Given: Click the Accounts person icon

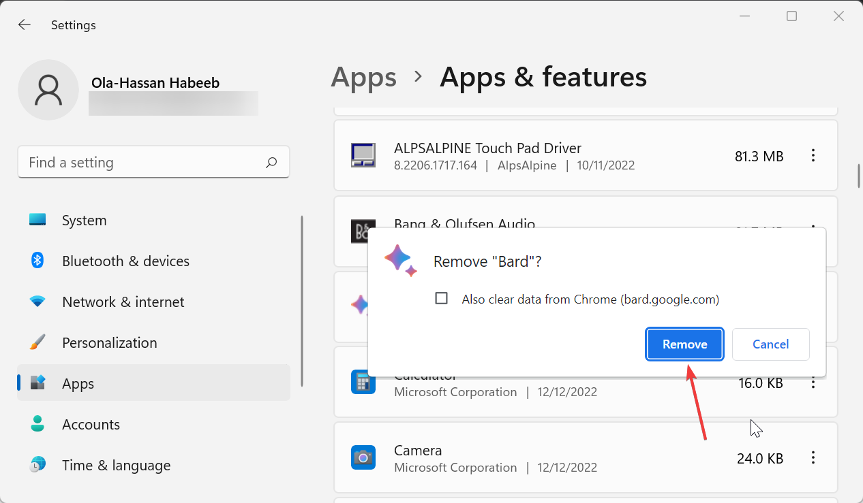Looking at the screenshot, I should 37,423.
